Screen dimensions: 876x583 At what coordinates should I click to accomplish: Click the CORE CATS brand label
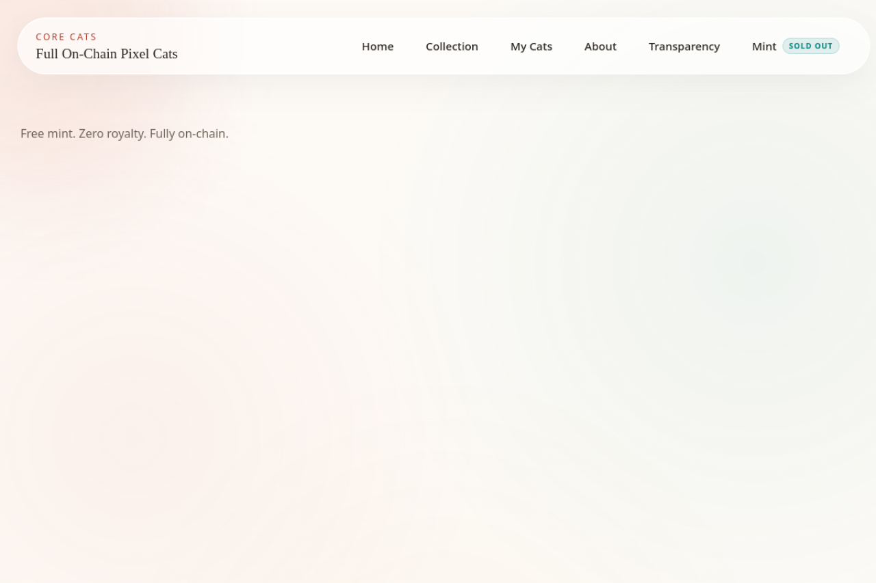pyautogui.click(x=66, y=37)
